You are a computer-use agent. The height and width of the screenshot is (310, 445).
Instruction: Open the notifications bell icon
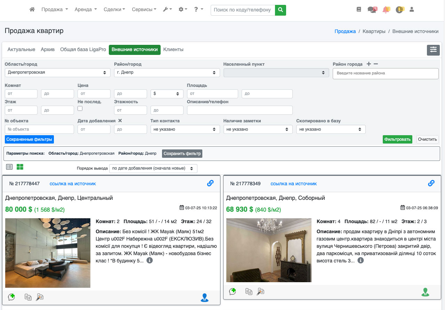coord(386,10)
